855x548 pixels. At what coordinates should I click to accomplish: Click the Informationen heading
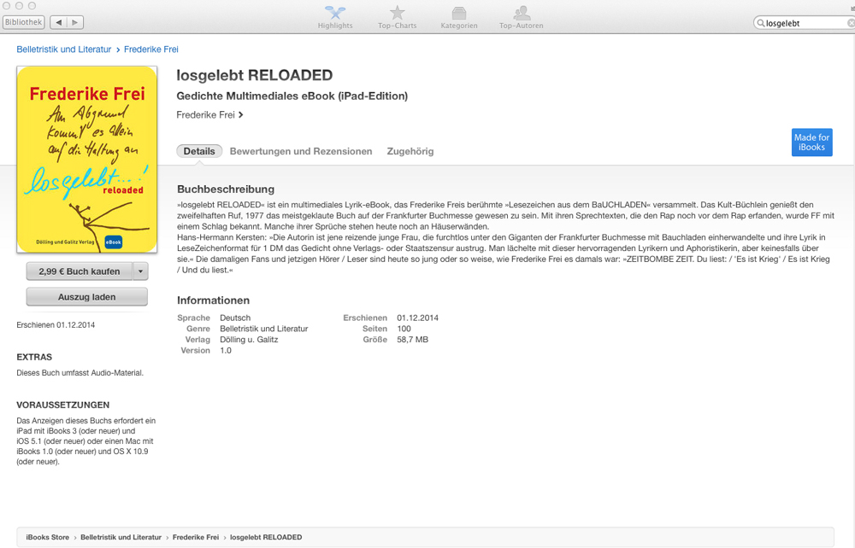(x=213, y=300)
